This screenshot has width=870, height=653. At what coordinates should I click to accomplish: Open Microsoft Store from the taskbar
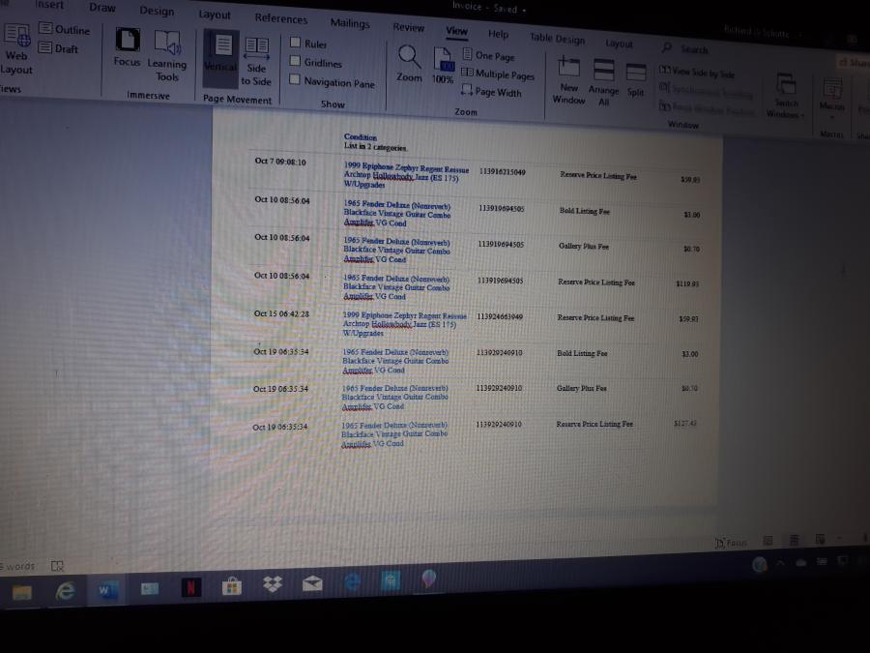pos(231,586)
